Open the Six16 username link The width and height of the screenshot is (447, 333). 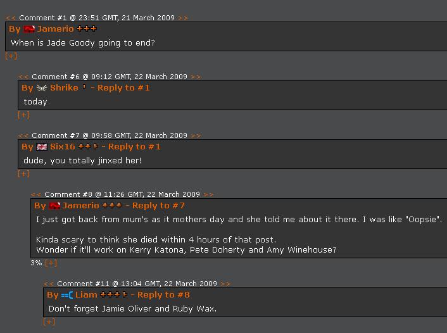[x=63, y=147]
